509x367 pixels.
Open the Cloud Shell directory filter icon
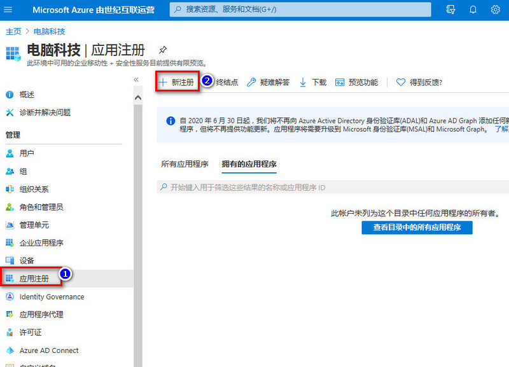pyautogui.click(x=450, y=10)
